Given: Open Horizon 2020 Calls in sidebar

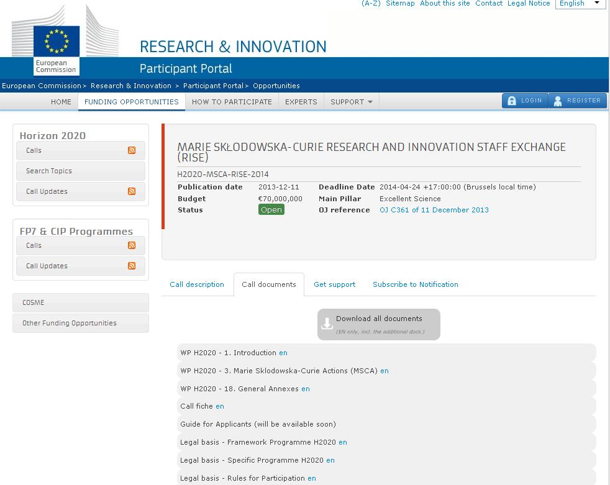Looking at the screenshot, I should 81,150.
